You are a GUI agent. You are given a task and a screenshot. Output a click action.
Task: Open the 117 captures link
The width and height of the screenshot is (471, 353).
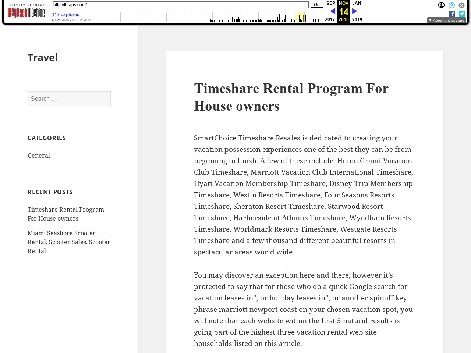(65, 15)
